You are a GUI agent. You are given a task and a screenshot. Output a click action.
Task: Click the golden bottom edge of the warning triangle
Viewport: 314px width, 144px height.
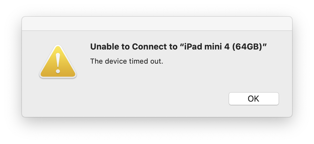pyautogui.click(x=58, y=76)
